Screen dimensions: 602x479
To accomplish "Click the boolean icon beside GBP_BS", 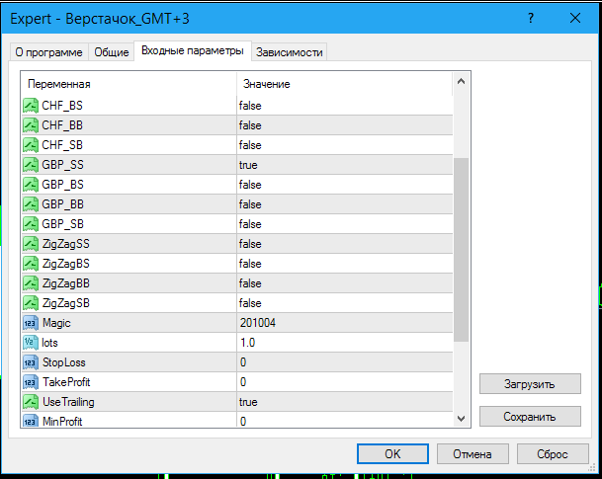I will click(x=31, y=185).
